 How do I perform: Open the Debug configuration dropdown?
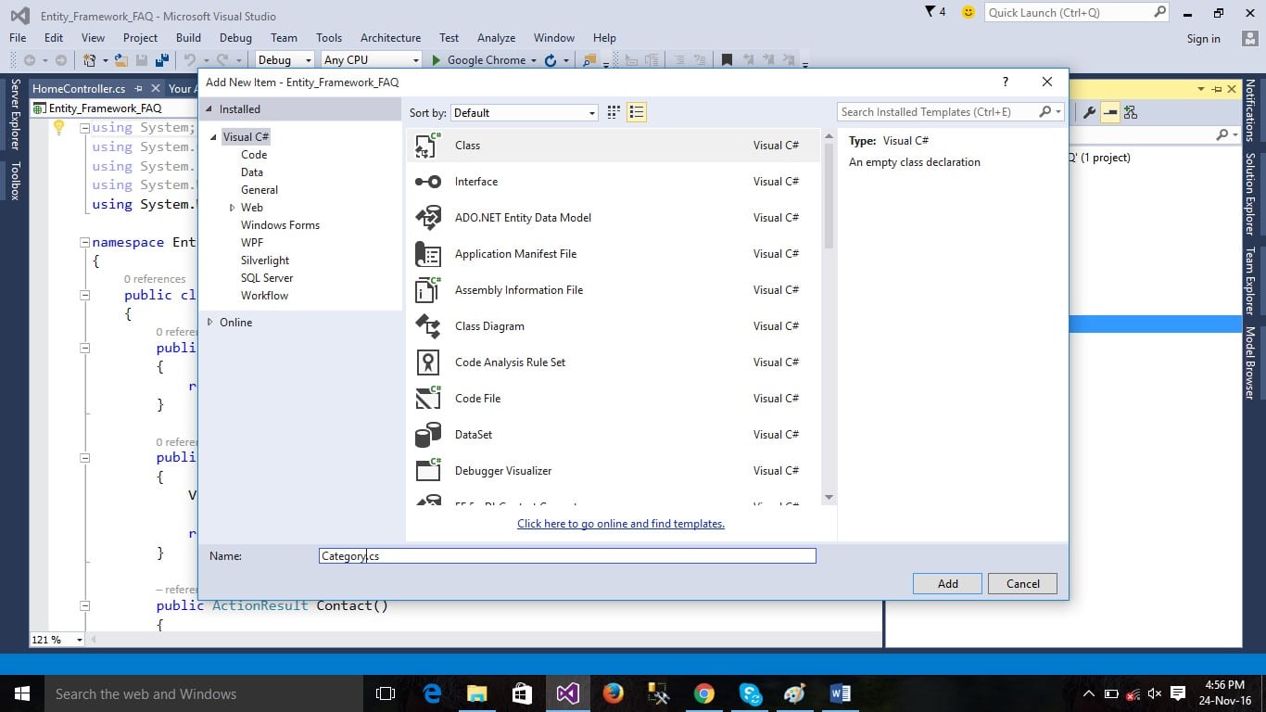coord(284,60)
